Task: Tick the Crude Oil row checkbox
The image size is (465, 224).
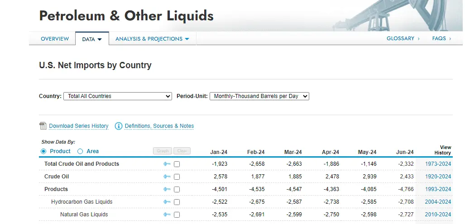Action: point(177,177)
